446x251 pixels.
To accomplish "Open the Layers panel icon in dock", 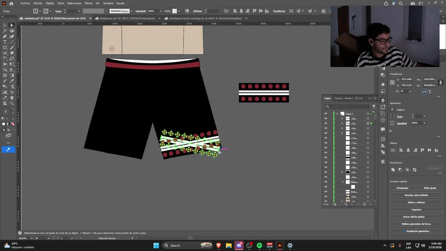I will click(x=383, y=101).
